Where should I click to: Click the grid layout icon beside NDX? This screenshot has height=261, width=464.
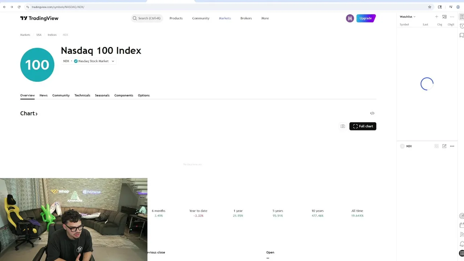coord(436,146)
